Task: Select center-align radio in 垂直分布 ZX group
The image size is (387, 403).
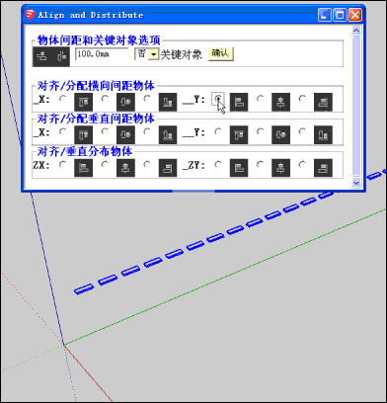Action: pos(105,164)
